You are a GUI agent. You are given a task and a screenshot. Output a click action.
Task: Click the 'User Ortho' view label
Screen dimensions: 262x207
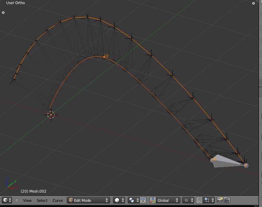coord(15,3)
